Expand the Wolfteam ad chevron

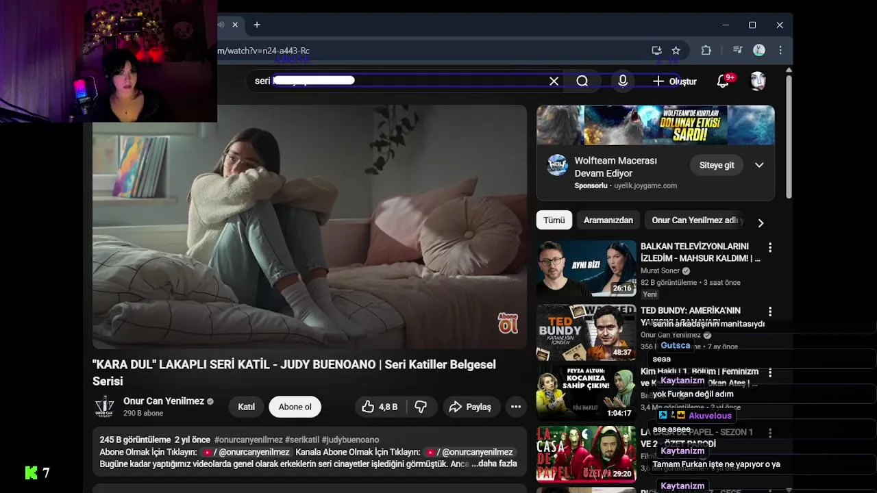pyautogui.click(x=759, y=165)
